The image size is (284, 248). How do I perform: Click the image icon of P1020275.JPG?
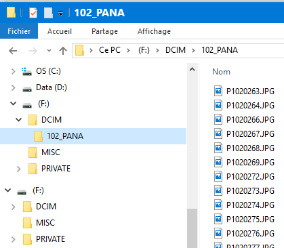[x=218, y=219]
